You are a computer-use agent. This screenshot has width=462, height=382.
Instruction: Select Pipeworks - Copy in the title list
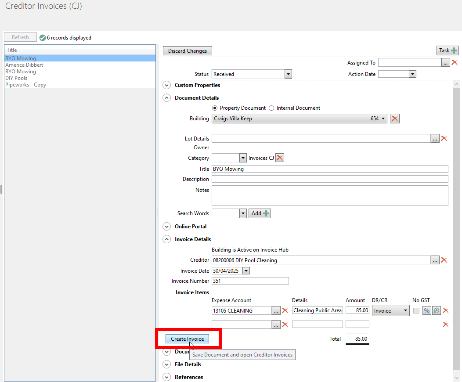point(25,85)
